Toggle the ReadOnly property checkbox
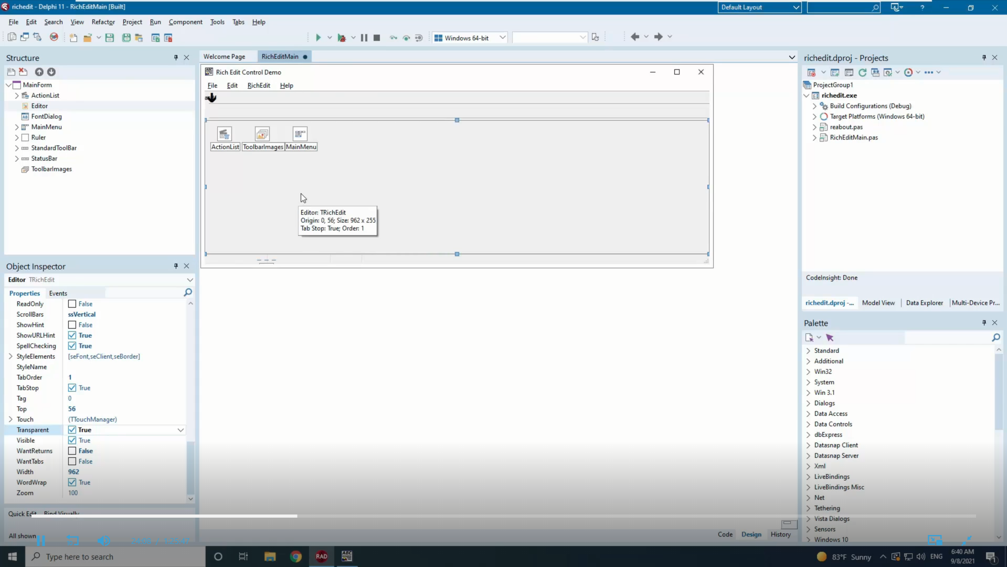This screenshot has width=1007, height=567. (72, 304)
